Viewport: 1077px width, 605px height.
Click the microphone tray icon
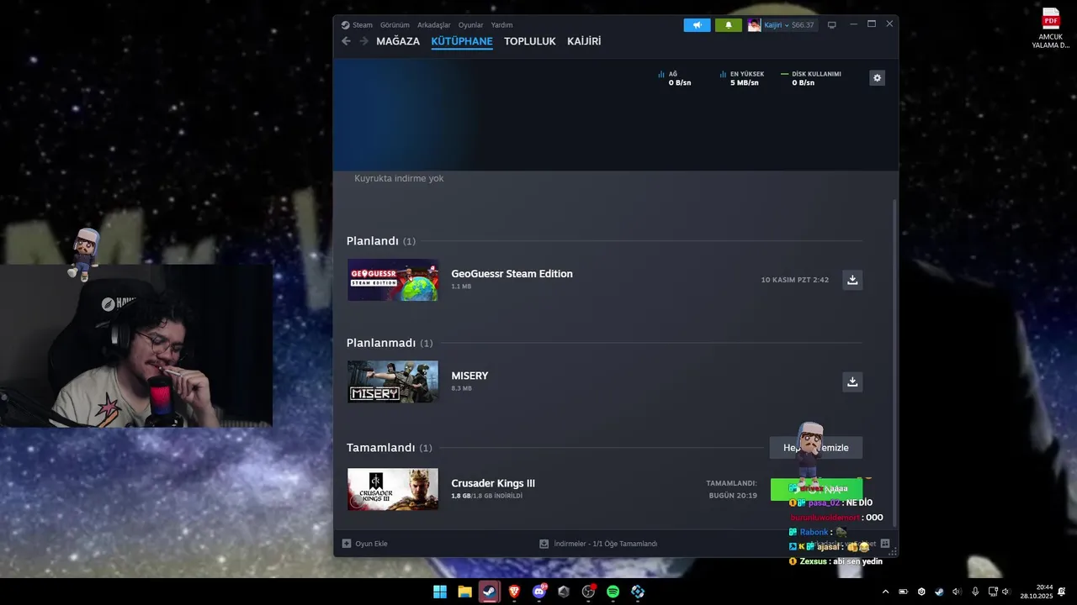(x=975, y=592)
